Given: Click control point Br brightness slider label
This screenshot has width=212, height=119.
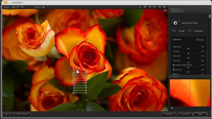Looking at the screenshot, I should click(74, 70).
